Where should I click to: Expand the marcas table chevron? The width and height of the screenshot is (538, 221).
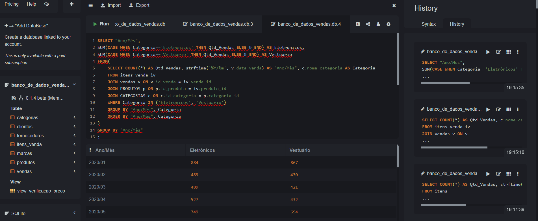pyautogui.click(x=75, y=153)
